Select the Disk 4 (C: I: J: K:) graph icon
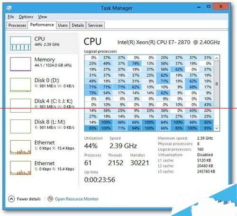The width and height of the screenshot is (237, 216). [20, 106]
